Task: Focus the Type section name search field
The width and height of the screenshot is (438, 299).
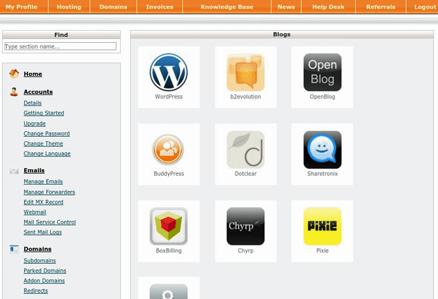Action: tap(60, 47)
